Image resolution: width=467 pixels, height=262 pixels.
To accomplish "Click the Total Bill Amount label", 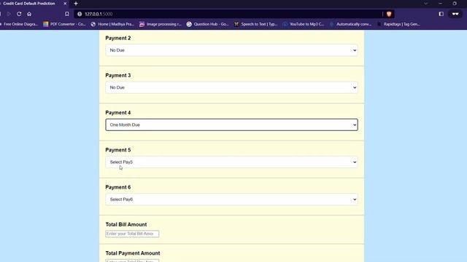I will pos(126,225).
